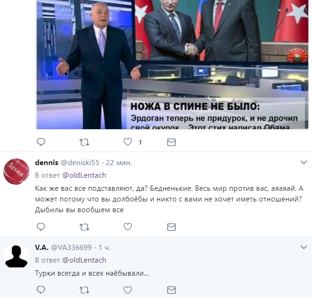Share dennis's tweet via direct message envelope

(x=171, y=227)
